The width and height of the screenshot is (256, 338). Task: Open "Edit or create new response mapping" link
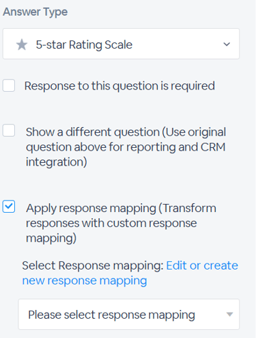click(x=130, y=273)
